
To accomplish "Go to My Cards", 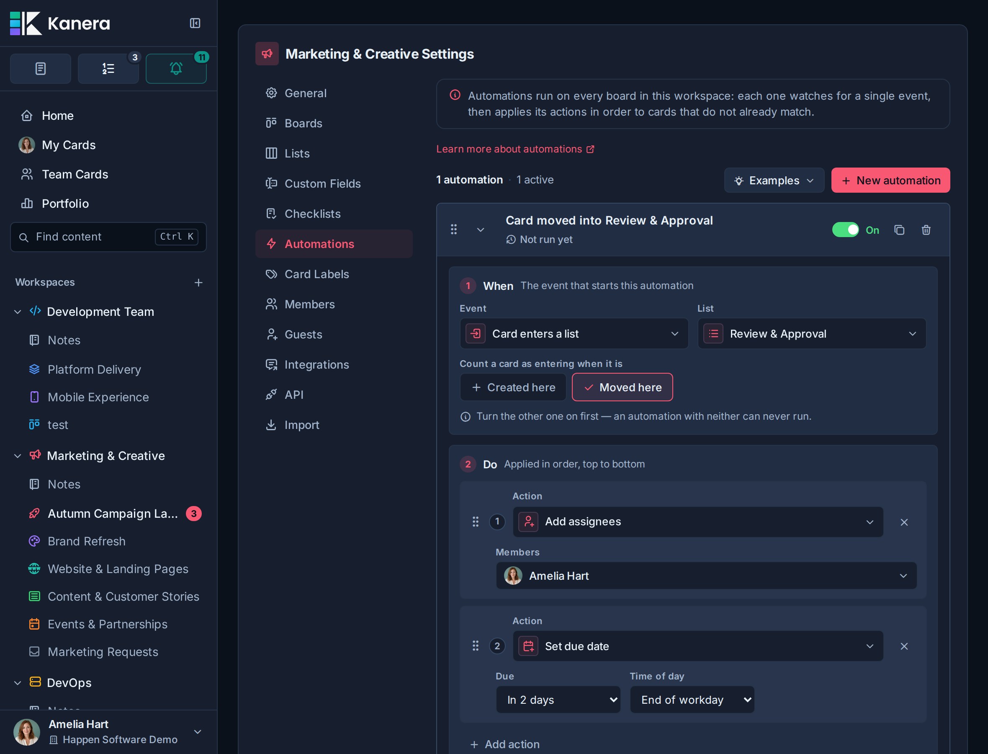I will point(108,145).
